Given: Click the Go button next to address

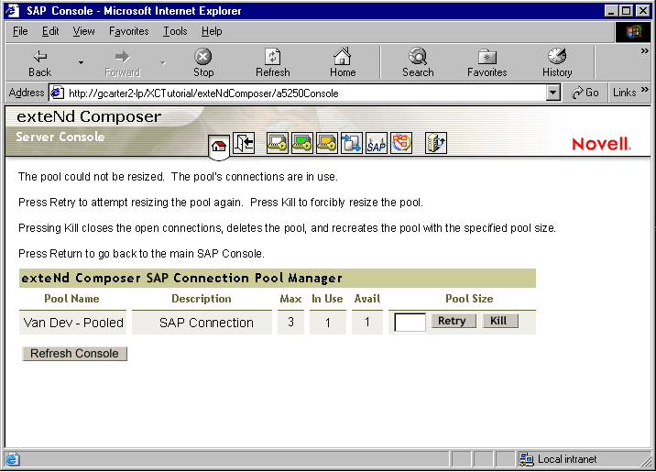Looking at the screenshot, I should click(585, 93).
